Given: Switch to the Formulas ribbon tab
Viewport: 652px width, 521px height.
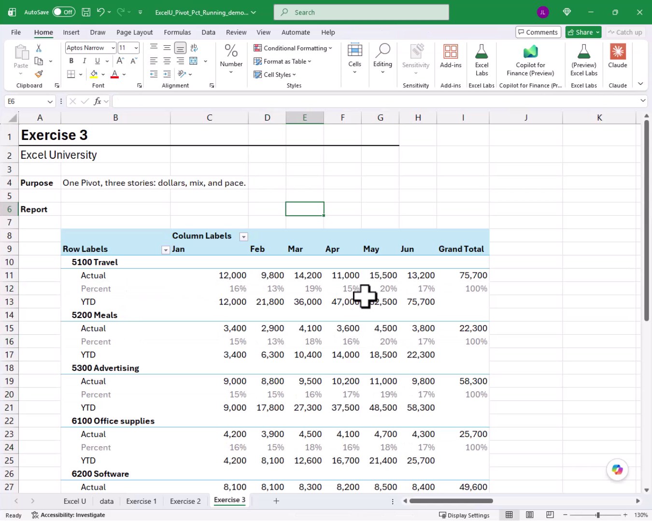Looking at the screenshot, I should (177, 32).
